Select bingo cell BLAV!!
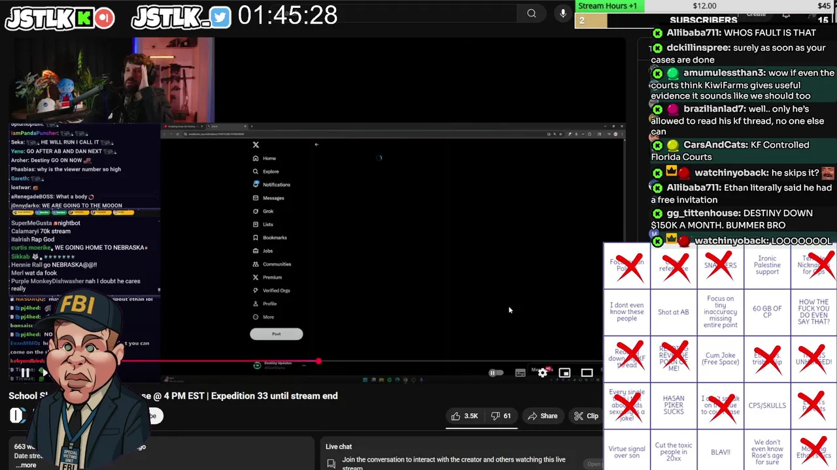The image size is (837, 470). click(721, 452)
